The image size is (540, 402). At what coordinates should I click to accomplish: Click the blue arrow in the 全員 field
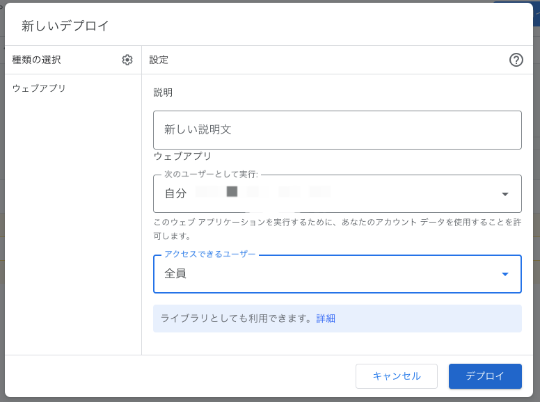(x=505, y=274)
